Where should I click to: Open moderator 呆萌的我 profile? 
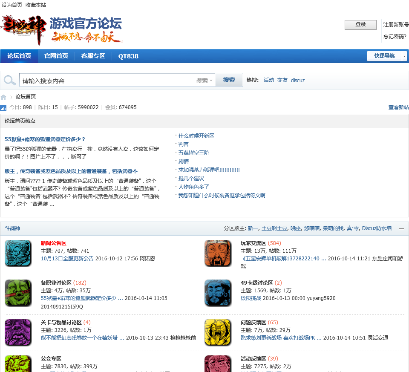tap(333, 228)
